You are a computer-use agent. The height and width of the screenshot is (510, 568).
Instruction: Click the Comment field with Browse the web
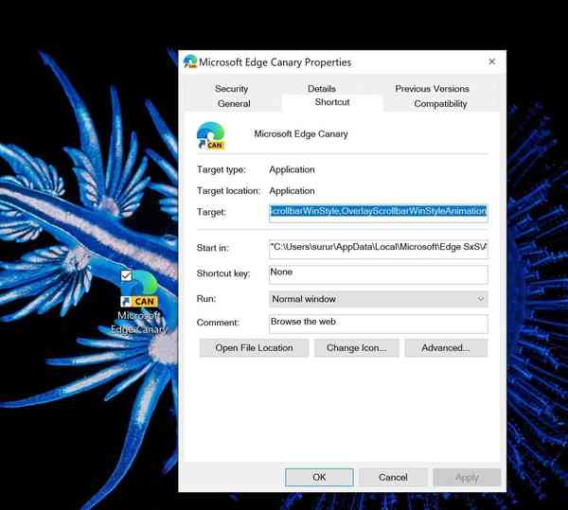click(x=379, y=324)
